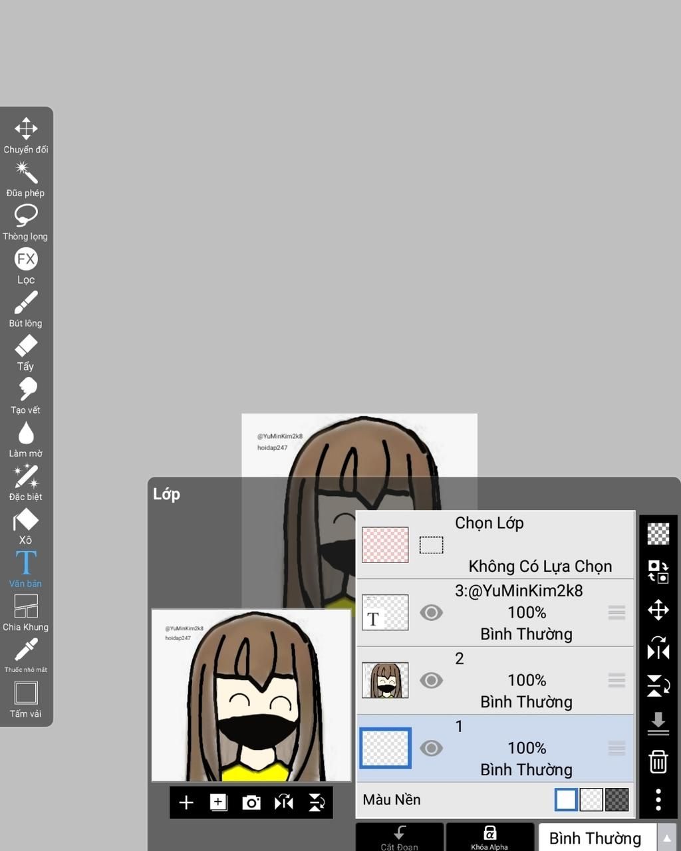
Task: Delete layer with trash can icon
Action: [658, 762]
